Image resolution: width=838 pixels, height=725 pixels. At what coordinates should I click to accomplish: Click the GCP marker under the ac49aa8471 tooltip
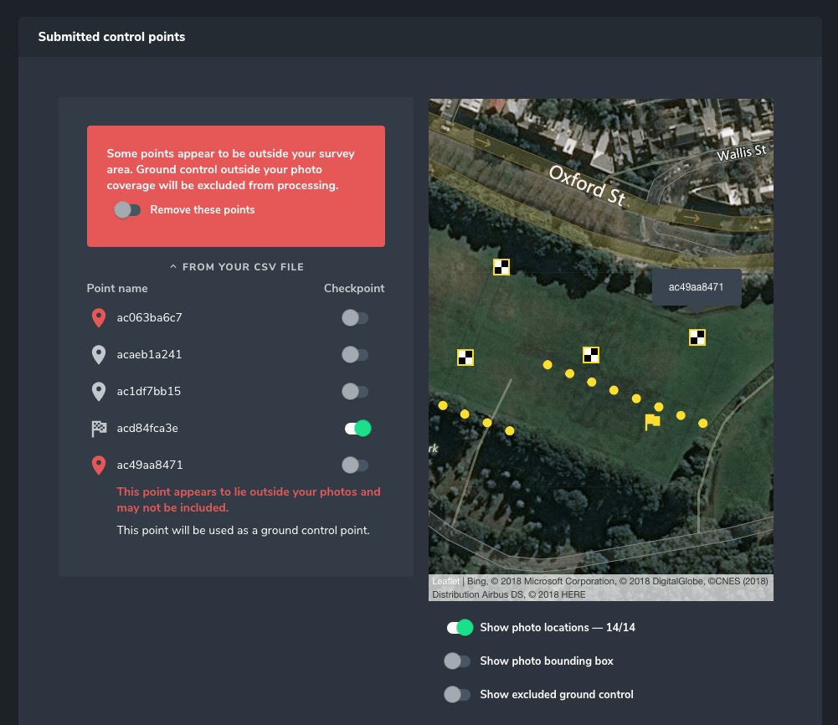click(697, 337)
